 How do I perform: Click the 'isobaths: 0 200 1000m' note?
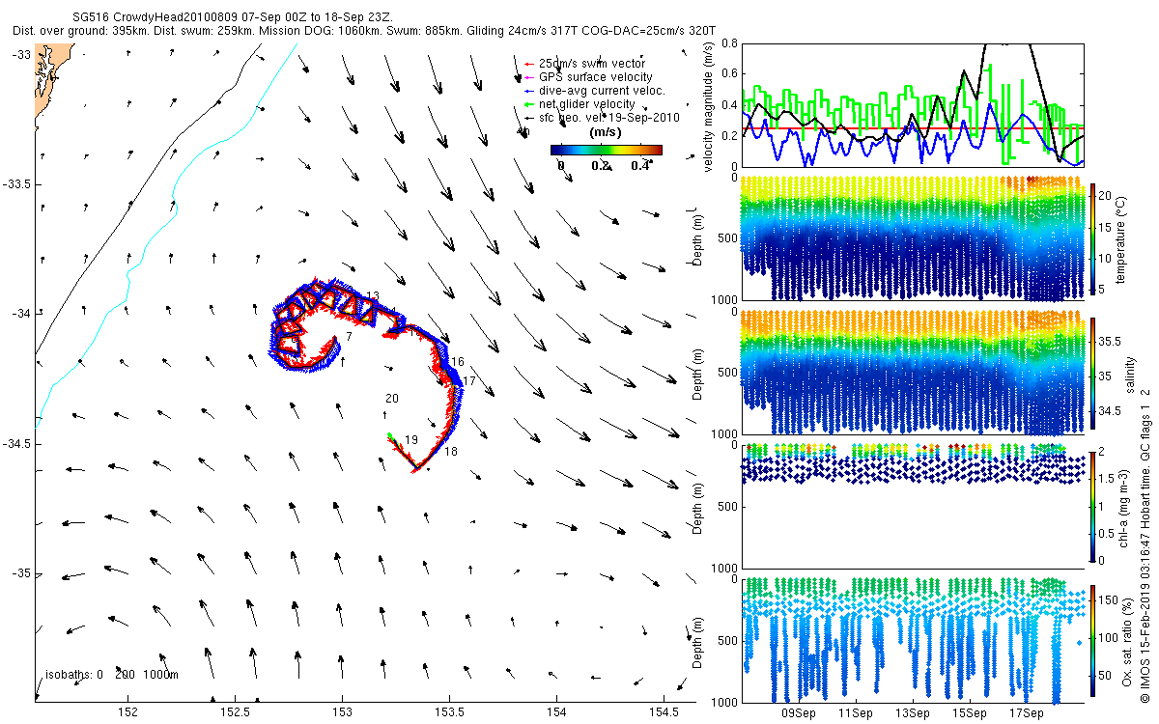pos(112,676)
